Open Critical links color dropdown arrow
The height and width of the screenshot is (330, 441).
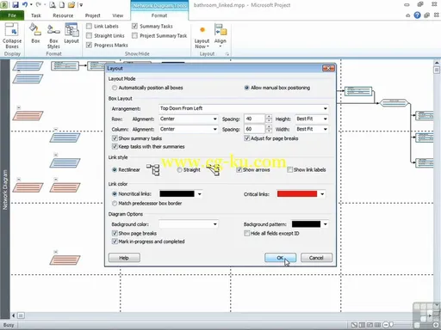click(322, 194)
